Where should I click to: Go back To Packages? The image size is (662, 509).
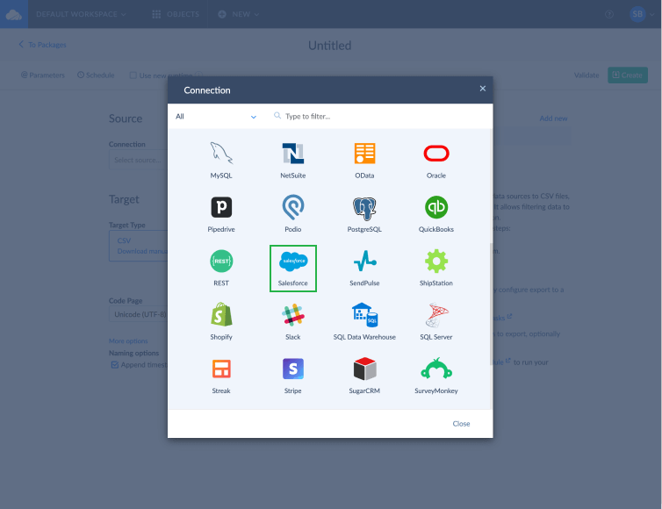click(x=43, y=45)
